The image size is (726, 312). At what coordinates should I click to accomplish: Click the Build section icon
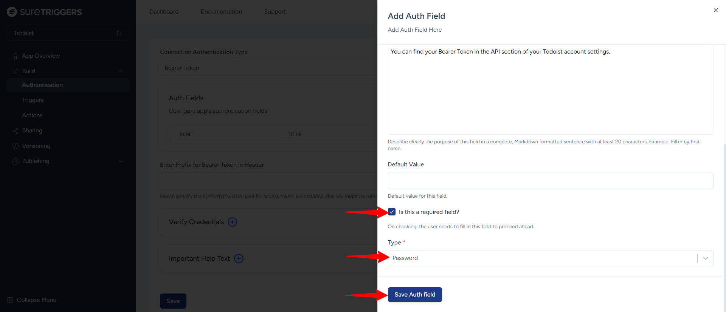click(16, 71)
